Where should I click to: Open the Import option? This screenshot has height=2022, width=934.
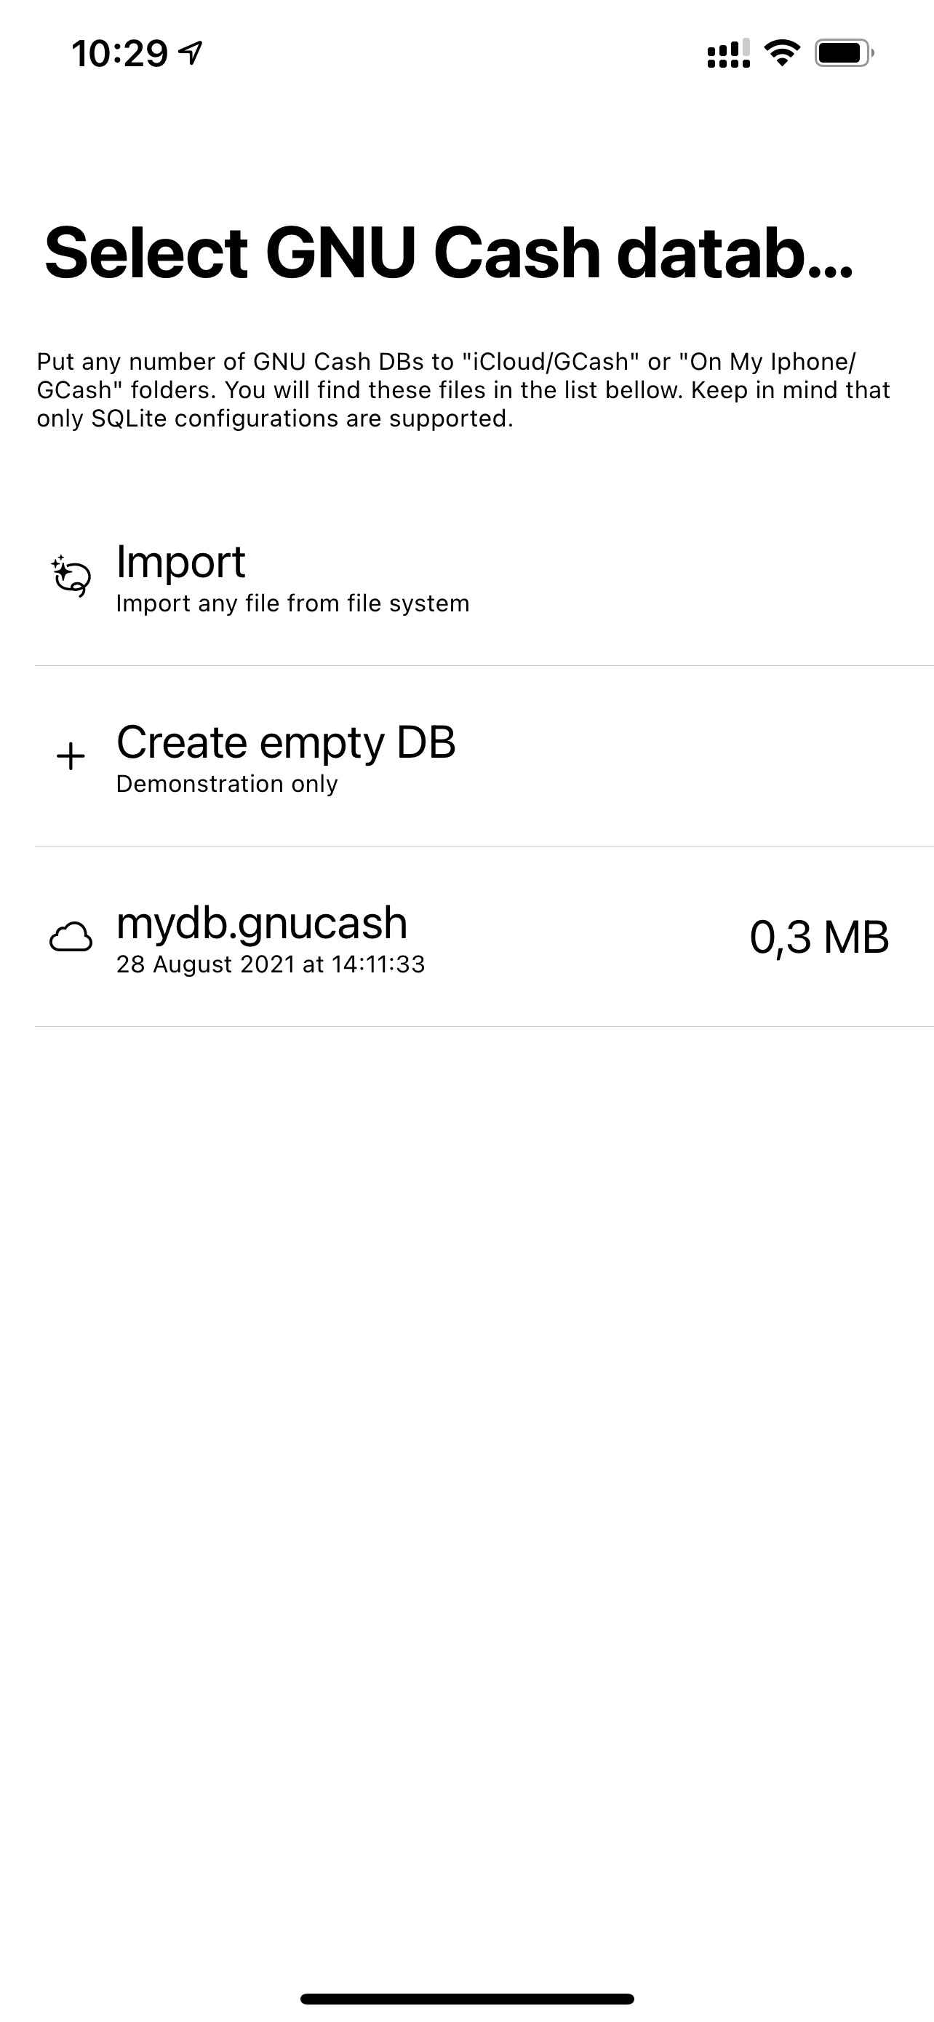[x=180, y=562]
